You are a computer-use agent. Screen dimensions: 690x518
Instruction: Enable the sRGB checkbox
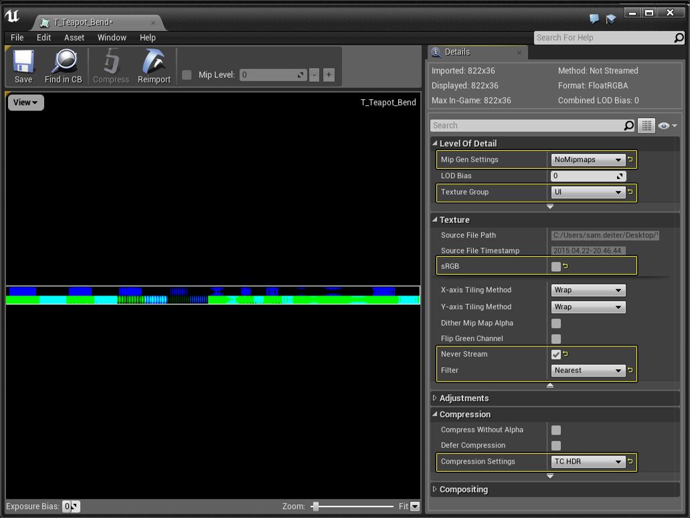point(556,267)
